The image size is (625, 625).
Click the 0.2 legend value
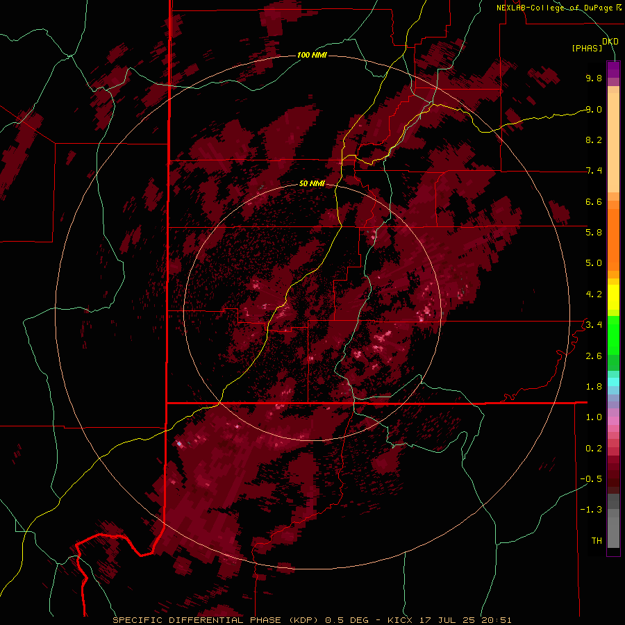tap(594, 449)
